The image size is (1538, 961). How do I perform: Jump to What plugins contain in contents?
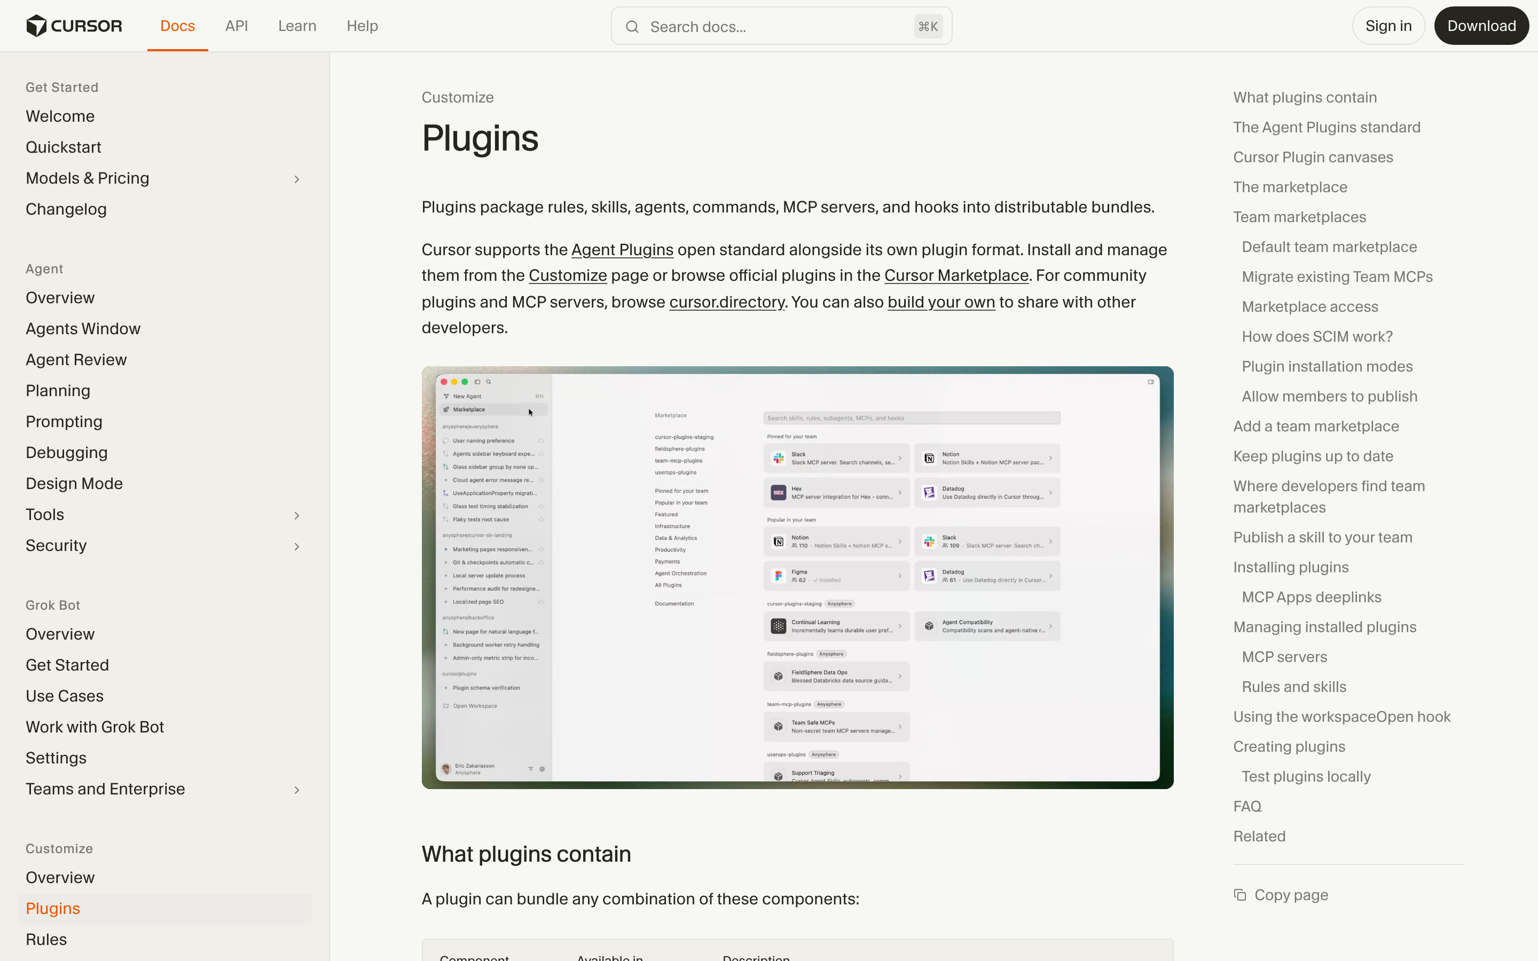pos(1305,97)
